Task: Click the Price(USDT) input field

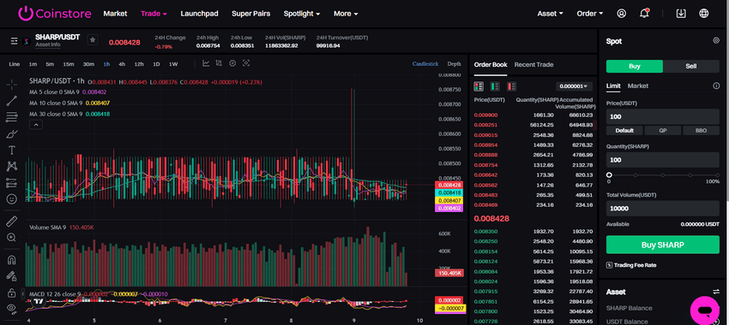Action: pyautogui.click(x=662, y=116)
